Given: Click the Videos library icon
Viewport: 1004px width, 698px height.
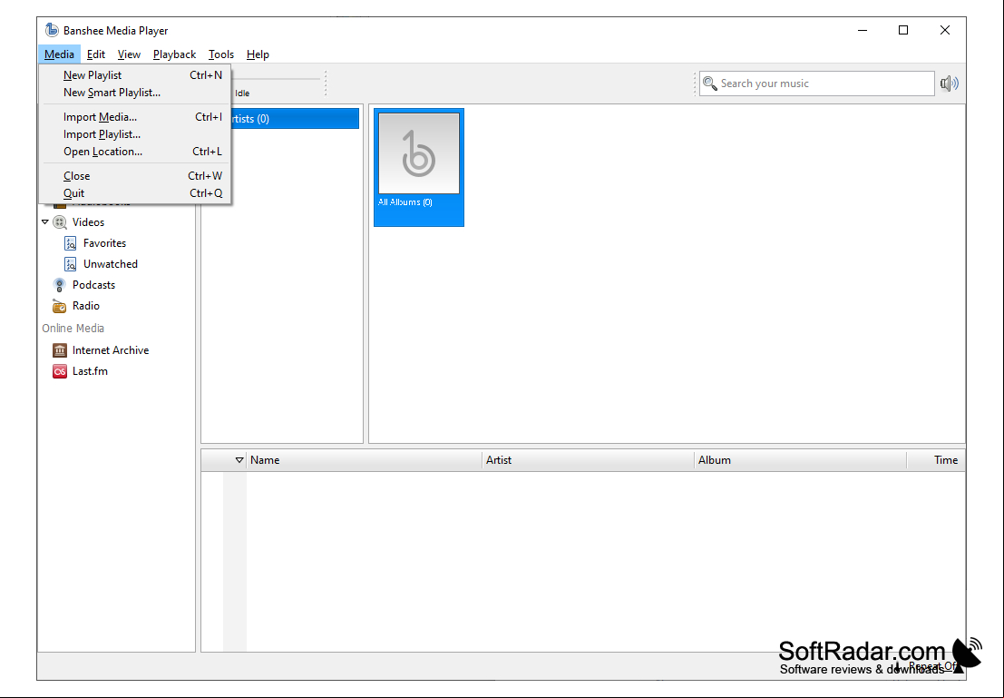Looking at the screenshot, I should tap(60, 222).
